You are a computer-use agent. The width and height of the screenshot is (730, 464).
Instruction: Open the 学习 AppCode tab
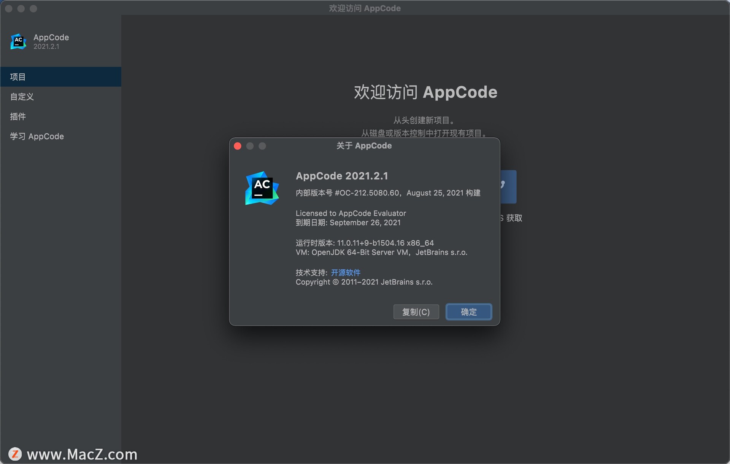pos(60,136)
